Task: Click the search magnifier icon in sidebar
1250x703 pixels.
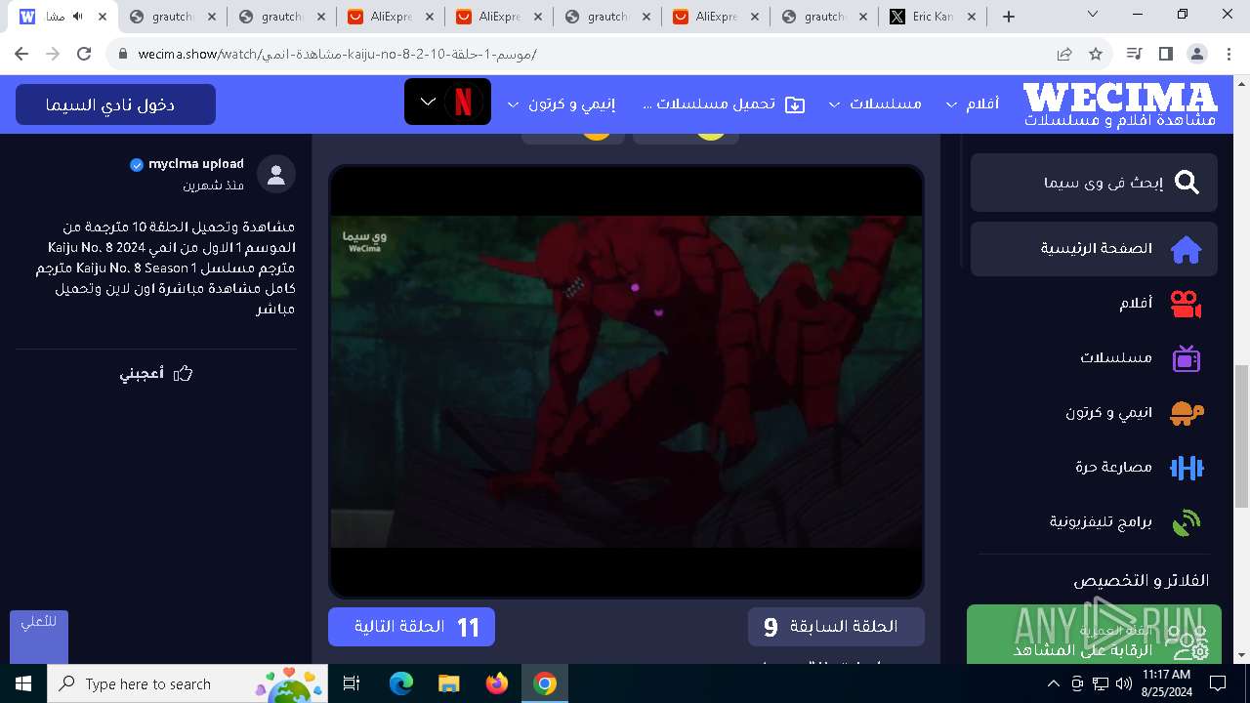Action: tap(1187, 183)
